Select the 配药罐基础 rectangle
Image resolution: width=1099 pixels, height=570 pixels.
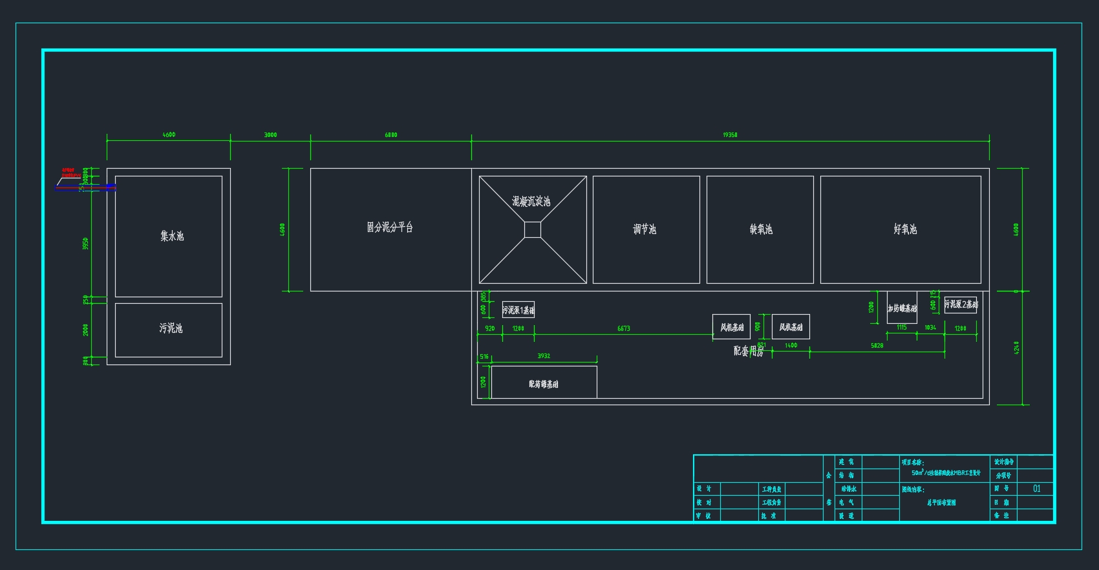point(544,383)
